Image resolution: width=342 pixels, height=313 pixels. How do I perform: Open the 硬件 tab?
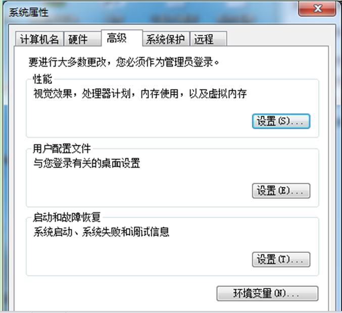pyautogui.click(x=82, y=39)
